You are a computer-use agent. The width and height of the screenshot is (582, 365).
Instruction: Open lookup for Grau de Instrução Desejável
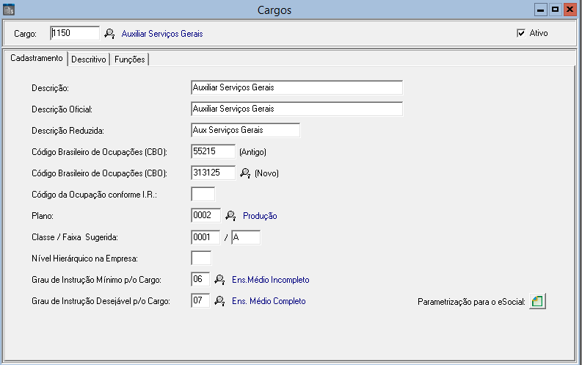tap(219, 301)
